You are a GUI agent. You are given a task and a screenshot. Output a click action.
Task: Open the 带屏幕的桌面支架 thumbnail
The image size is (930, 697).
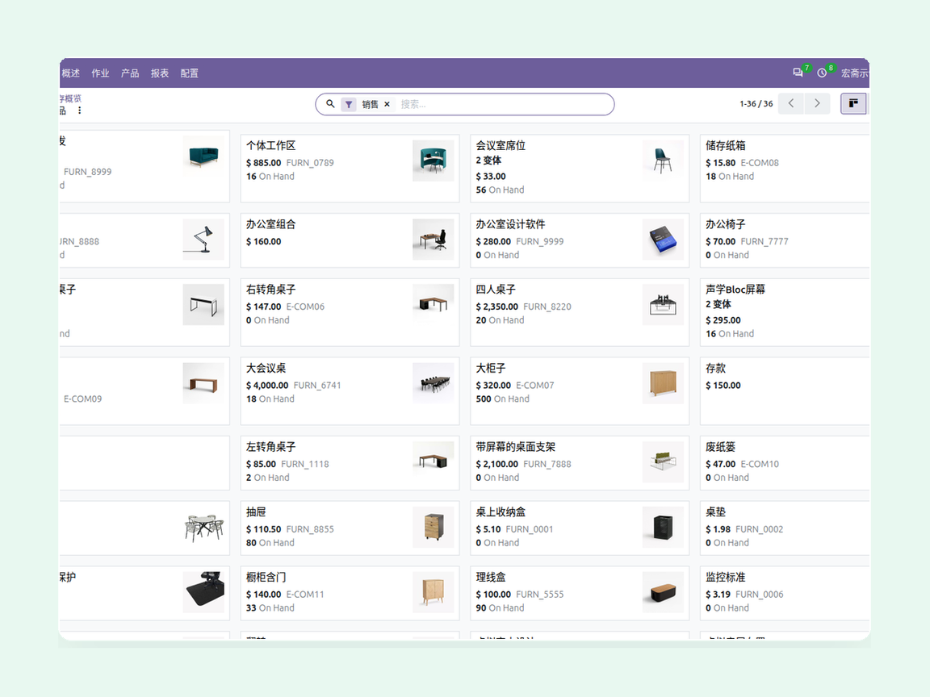[663, 461]
